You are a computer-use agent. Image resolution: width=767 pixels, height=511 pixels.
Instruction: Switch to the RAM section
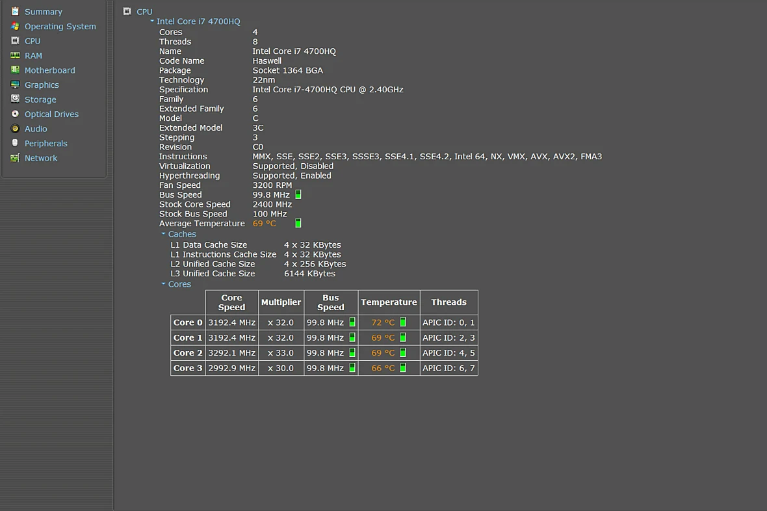click(33, 56)
